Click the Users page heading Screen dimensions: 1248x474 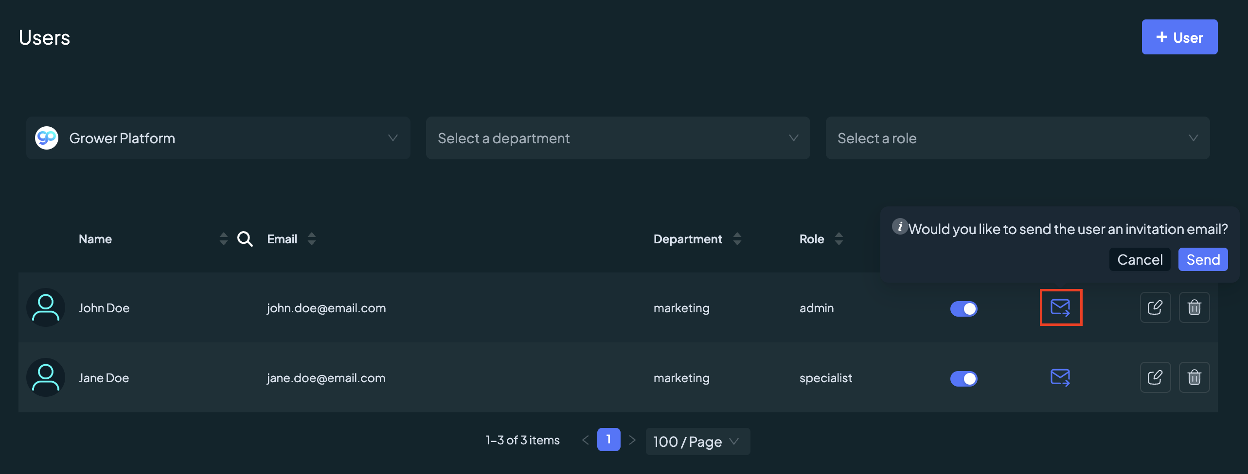tap(44, 37)
